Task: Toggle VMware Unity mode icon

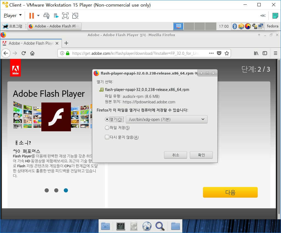Action: 75,16
